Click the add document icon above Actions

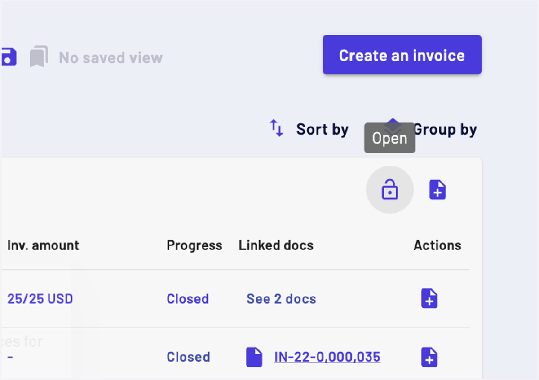pos(437,190)
